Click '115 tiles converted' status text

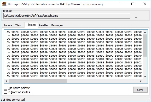(x=13, y=100)
